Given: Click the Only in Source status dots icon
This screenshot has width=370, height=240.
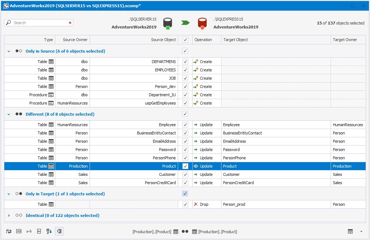Looking at the screenshot, I should pyautogui.click(x=19, y=51).
